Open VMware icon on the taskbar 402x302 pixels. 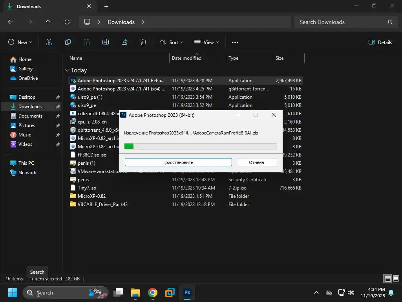point(170,293)
